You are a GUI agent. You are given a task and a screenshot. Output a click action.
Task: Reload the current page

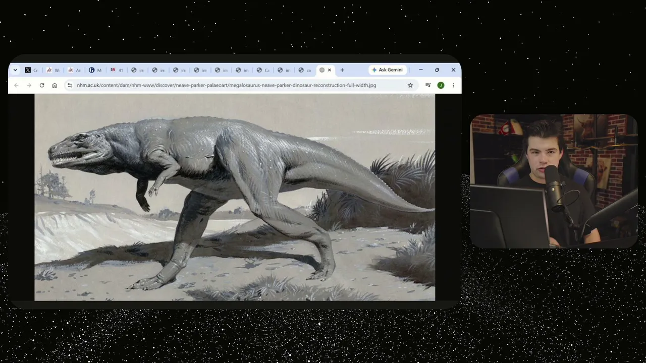click(42, 85)
